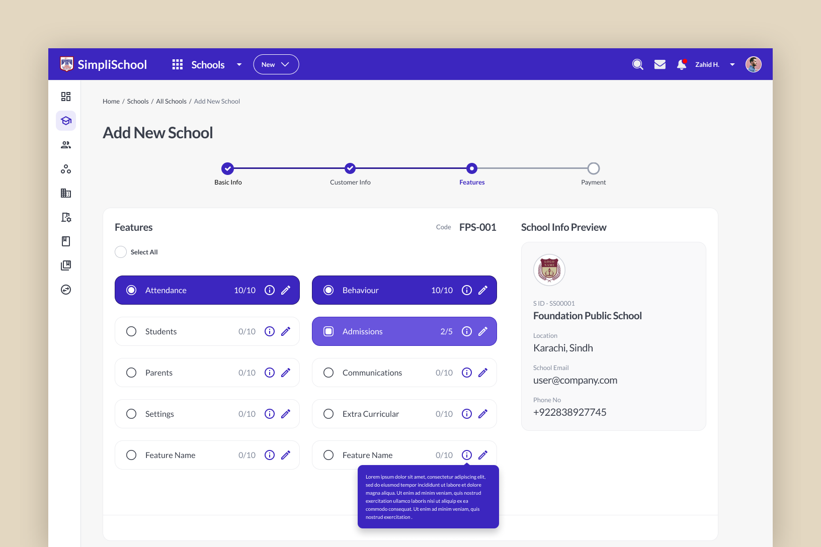The width and height of the screenshot is (821, 547).
Task: Open the user profile avatar
Action: [754, 64]
